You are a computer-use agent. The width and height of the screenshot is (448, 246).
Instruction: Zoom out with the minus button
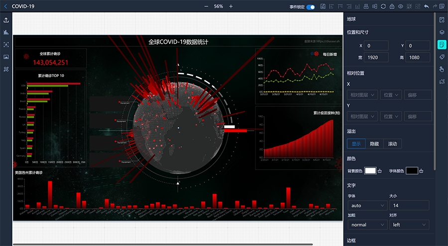point(206,6)
